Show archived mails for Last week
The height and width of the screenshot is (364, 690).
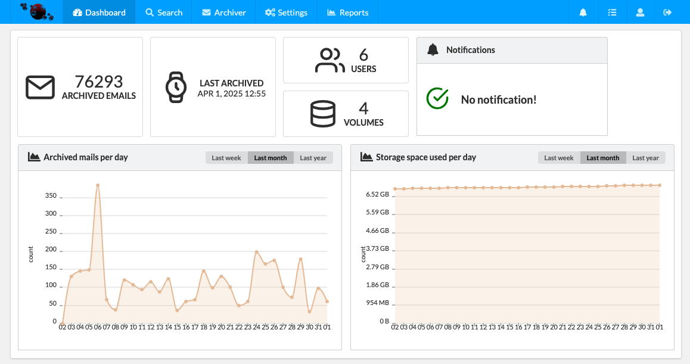point(226,158)
